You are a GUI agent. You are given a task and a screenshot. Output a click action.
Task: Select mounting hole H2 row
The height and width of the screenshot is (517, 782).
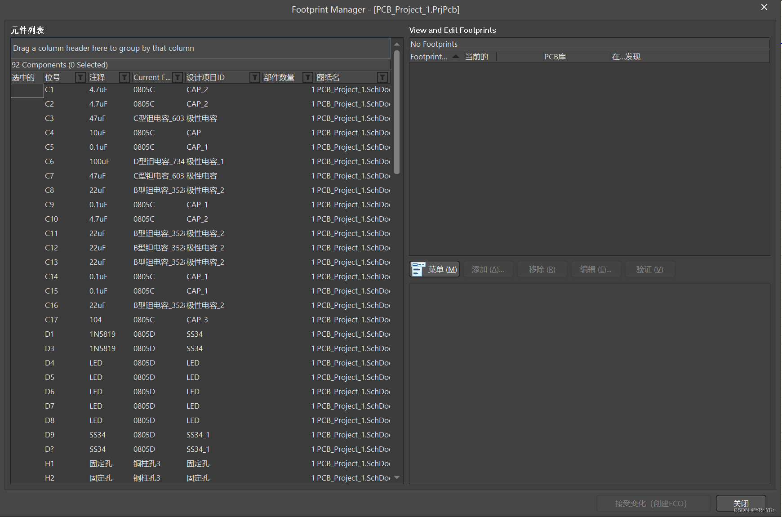(200, 478)
